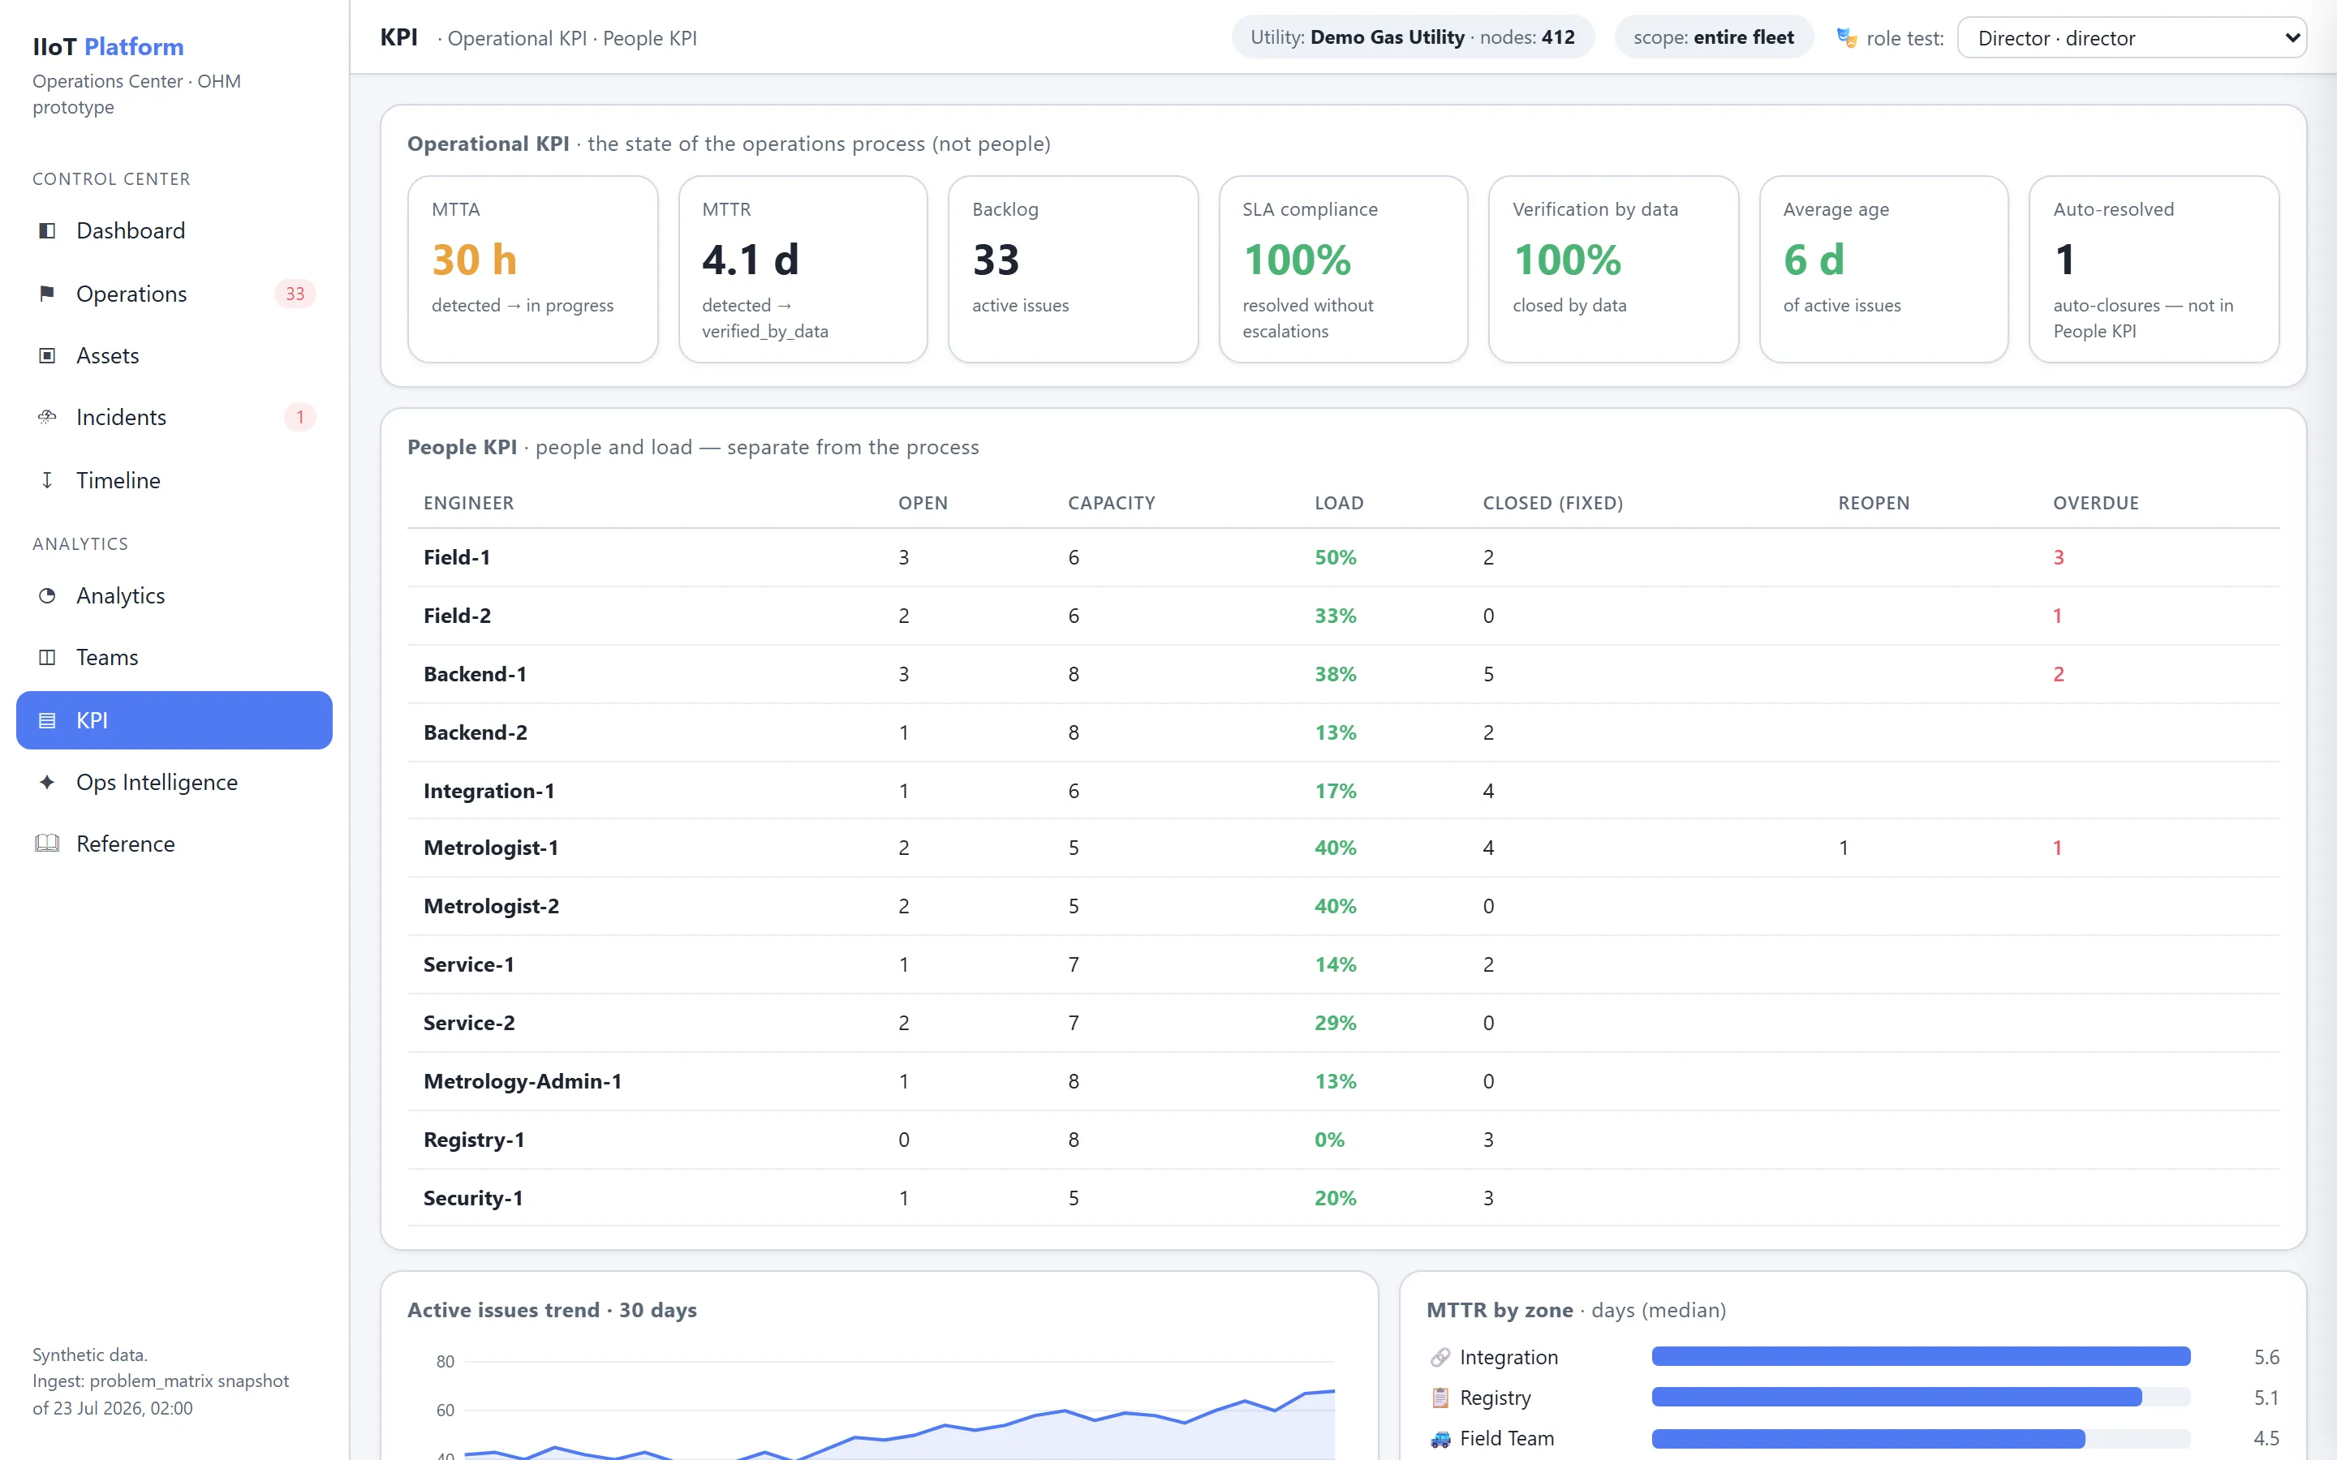
Task: Go to Operations in sidebar
Action: pyautogui.click(x=174, y=294)
